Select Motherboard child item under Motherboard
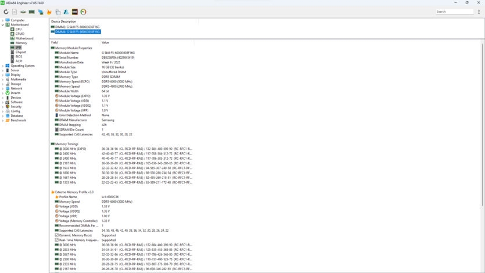485x273 pixels. tap(24, 38)
